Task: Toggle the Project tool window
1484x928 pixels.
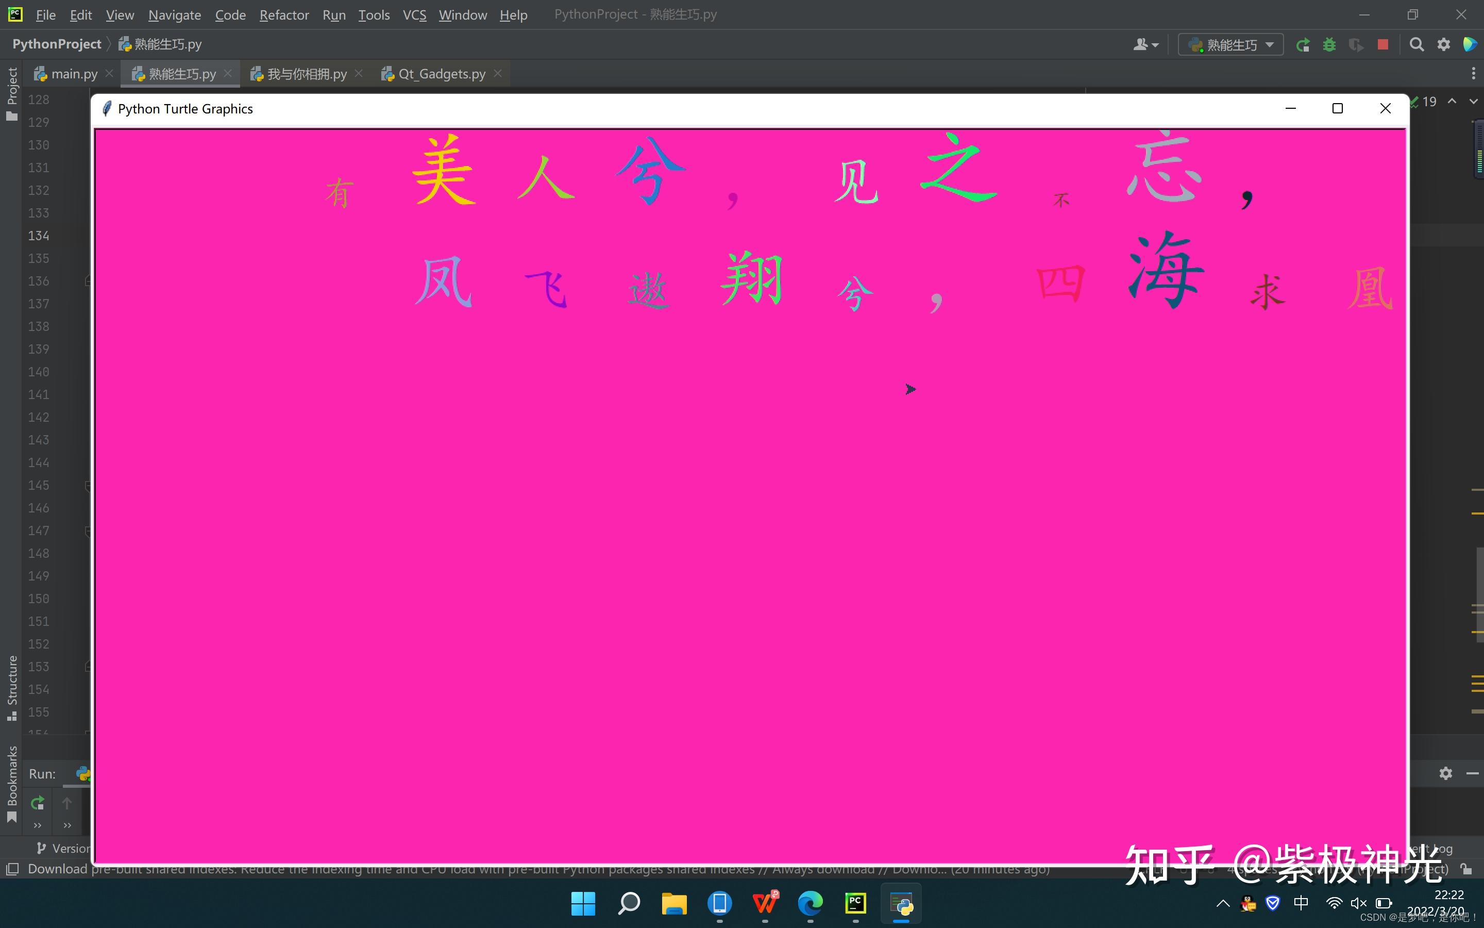Action: [x=12, y=93]
